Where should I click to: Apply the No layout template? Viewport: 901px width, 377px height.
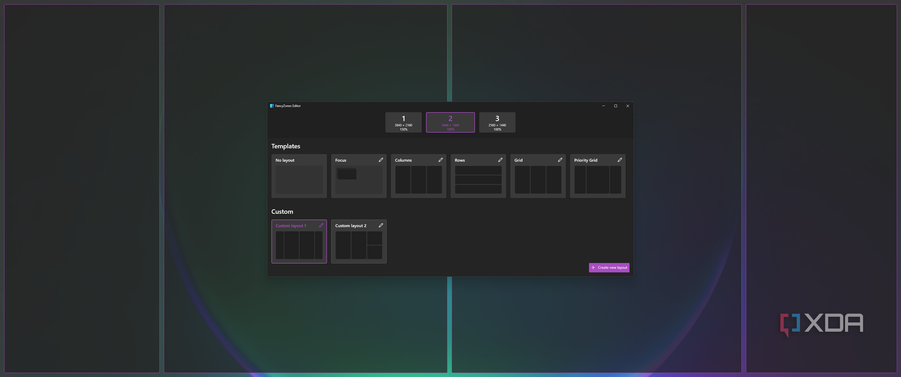click(299, 176)
